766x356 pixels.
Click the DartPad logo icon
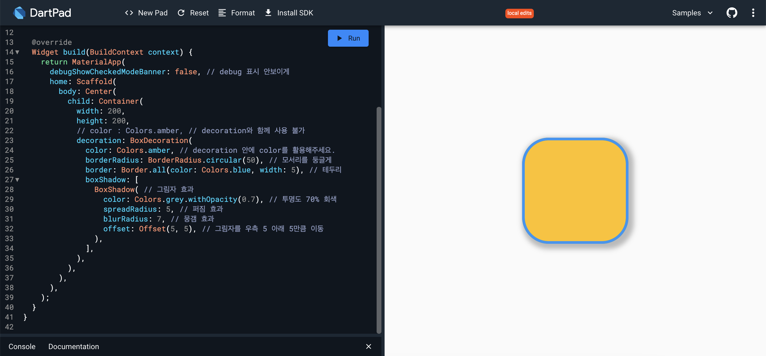19,13
